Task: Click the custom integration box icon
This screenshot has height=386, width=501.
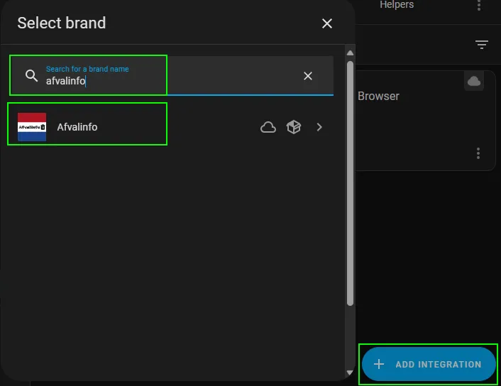Action: [294, 127]
